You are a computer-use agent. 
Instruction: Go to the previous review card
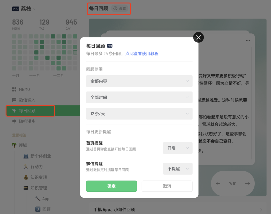coord(218,184)
